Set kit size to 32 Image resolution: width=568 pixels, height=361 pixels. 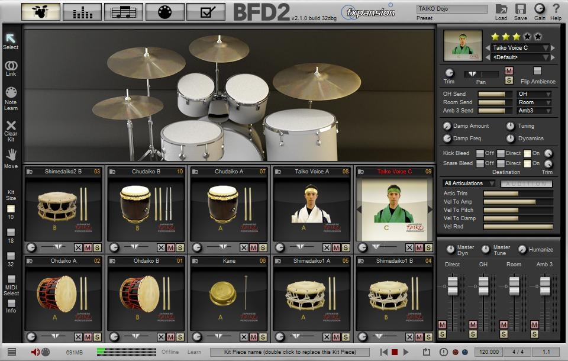11,256
